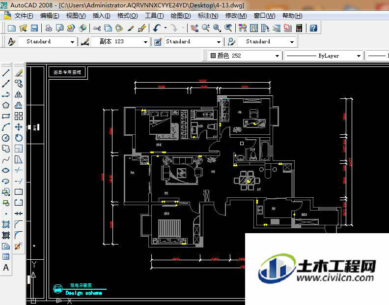Open the 帮助(H) menu
Viewport: 389px width, 305px height.
292,16
